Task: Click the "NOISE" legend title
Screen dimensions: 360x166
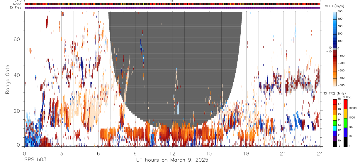Action: click(x=347, y=97)
